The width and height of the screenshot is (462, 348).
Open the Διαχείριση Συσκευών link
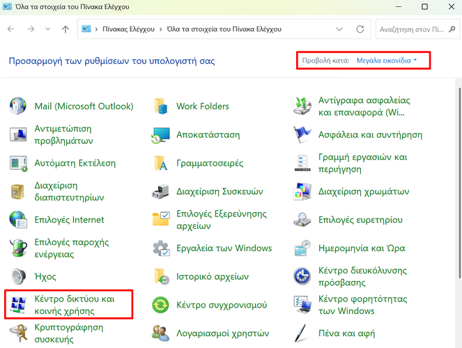220,191
